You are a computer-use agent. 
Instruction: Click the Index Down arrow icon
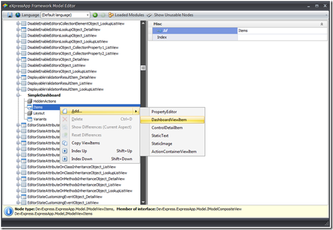click(x=65, y=159)
